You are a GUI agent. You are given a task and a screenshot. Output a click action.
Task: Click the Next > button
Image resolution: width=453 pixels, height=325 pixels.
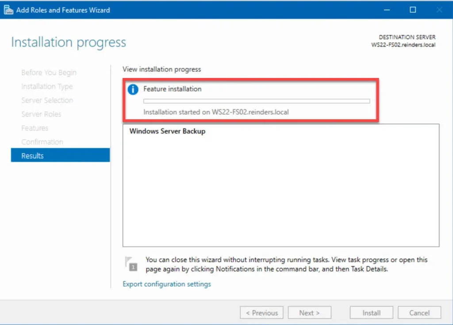tap(309, 313)
